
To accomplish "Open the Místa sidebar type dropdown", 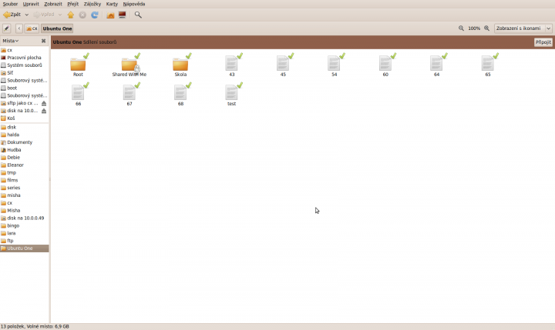I will coord(11,41).
